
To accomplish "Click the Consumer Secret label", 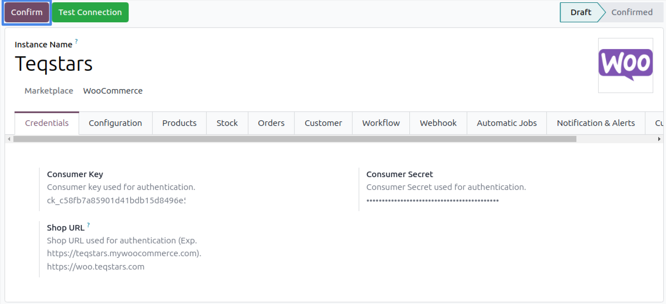I will pos(400,174).
